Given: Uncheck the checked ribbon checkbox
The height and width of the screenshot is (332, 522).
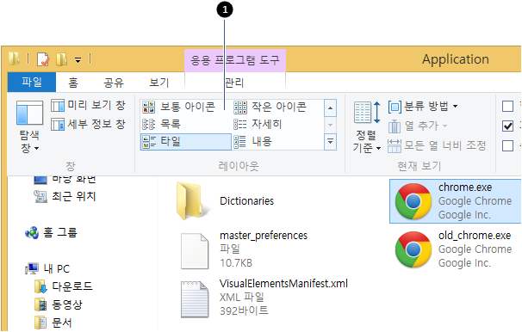Looking at the screenshot, I should pyautogui.click(x=507, y=126).
